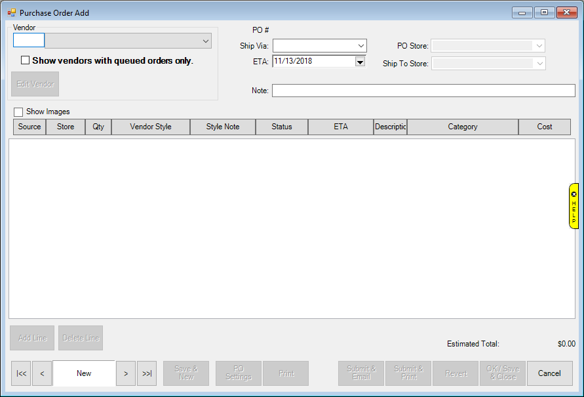
Task: Go to previous record arrow button
Action: 42,373
